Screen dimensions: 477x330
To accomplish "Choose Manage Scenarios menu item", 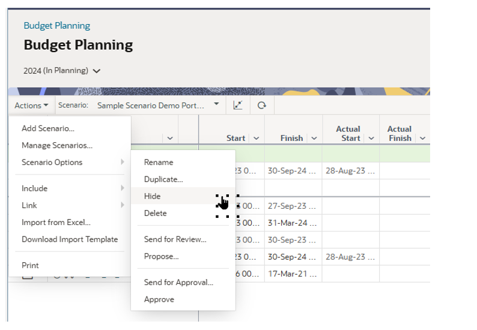I will coord(57,145).
